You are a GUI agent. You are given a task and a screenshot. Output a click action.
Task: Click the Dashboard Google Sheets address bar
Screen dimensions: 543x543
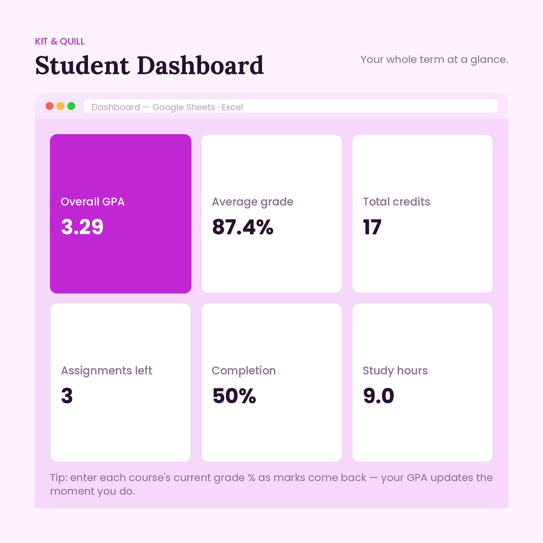(291, 106)
